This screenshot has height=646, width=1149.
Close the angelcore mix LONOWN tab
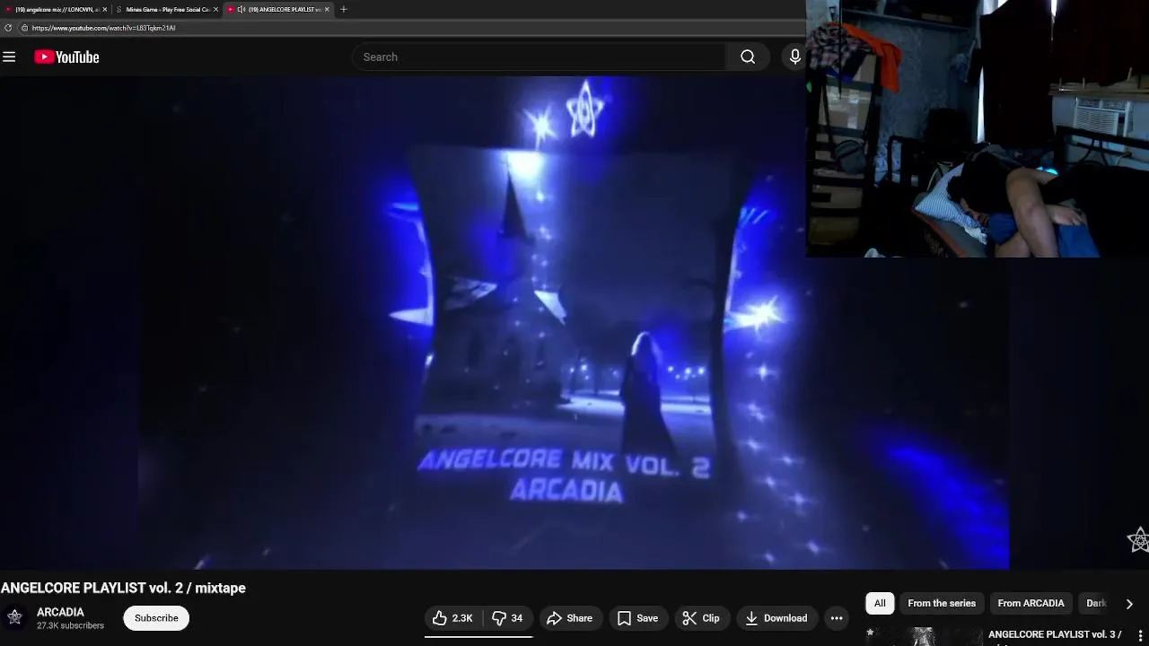click(104, 9)
